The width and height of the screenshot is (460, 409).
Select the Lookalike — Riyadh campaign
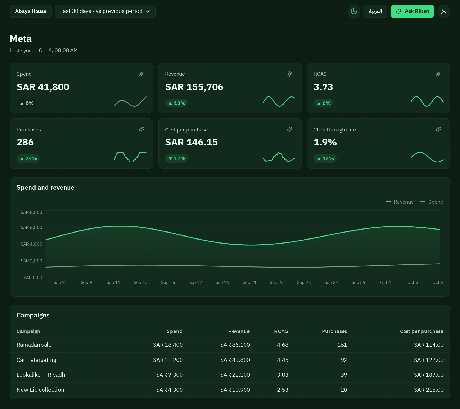pos(230,375)
